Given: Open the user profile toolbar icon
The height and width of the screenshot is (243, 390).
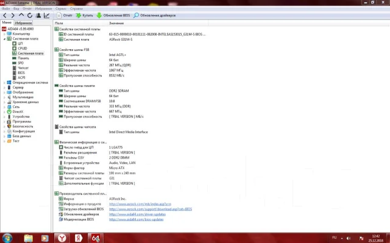Looking at the screenshot, I should point(38,15).
